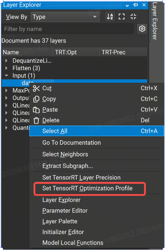Open filter settings gear icon

click(142, 29)
